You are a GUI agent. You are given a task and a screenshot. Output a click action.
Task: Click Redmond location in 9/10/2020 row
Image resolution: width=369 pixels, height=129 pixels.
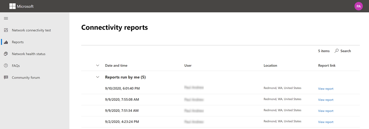click(x=283, y=88)
